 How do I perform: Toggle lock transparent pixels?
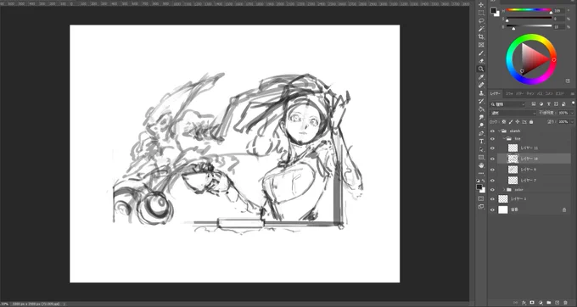(504, 121)
